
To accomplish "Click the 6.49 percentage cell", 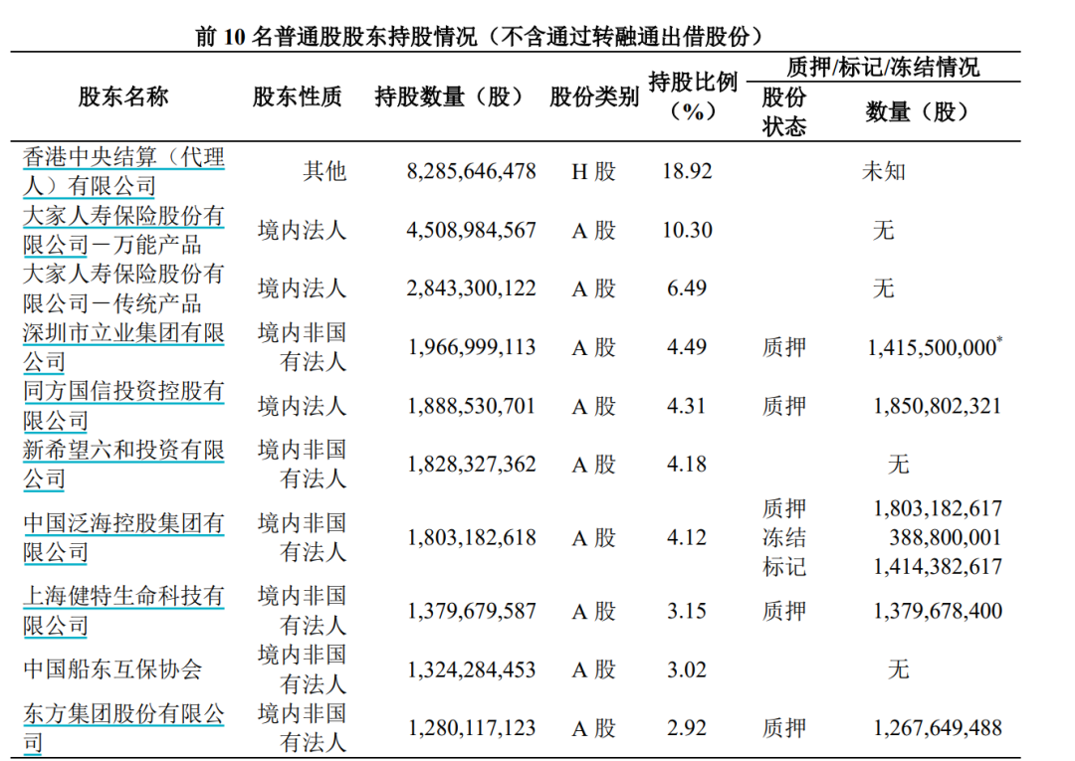I will click(x=687, y=288).
